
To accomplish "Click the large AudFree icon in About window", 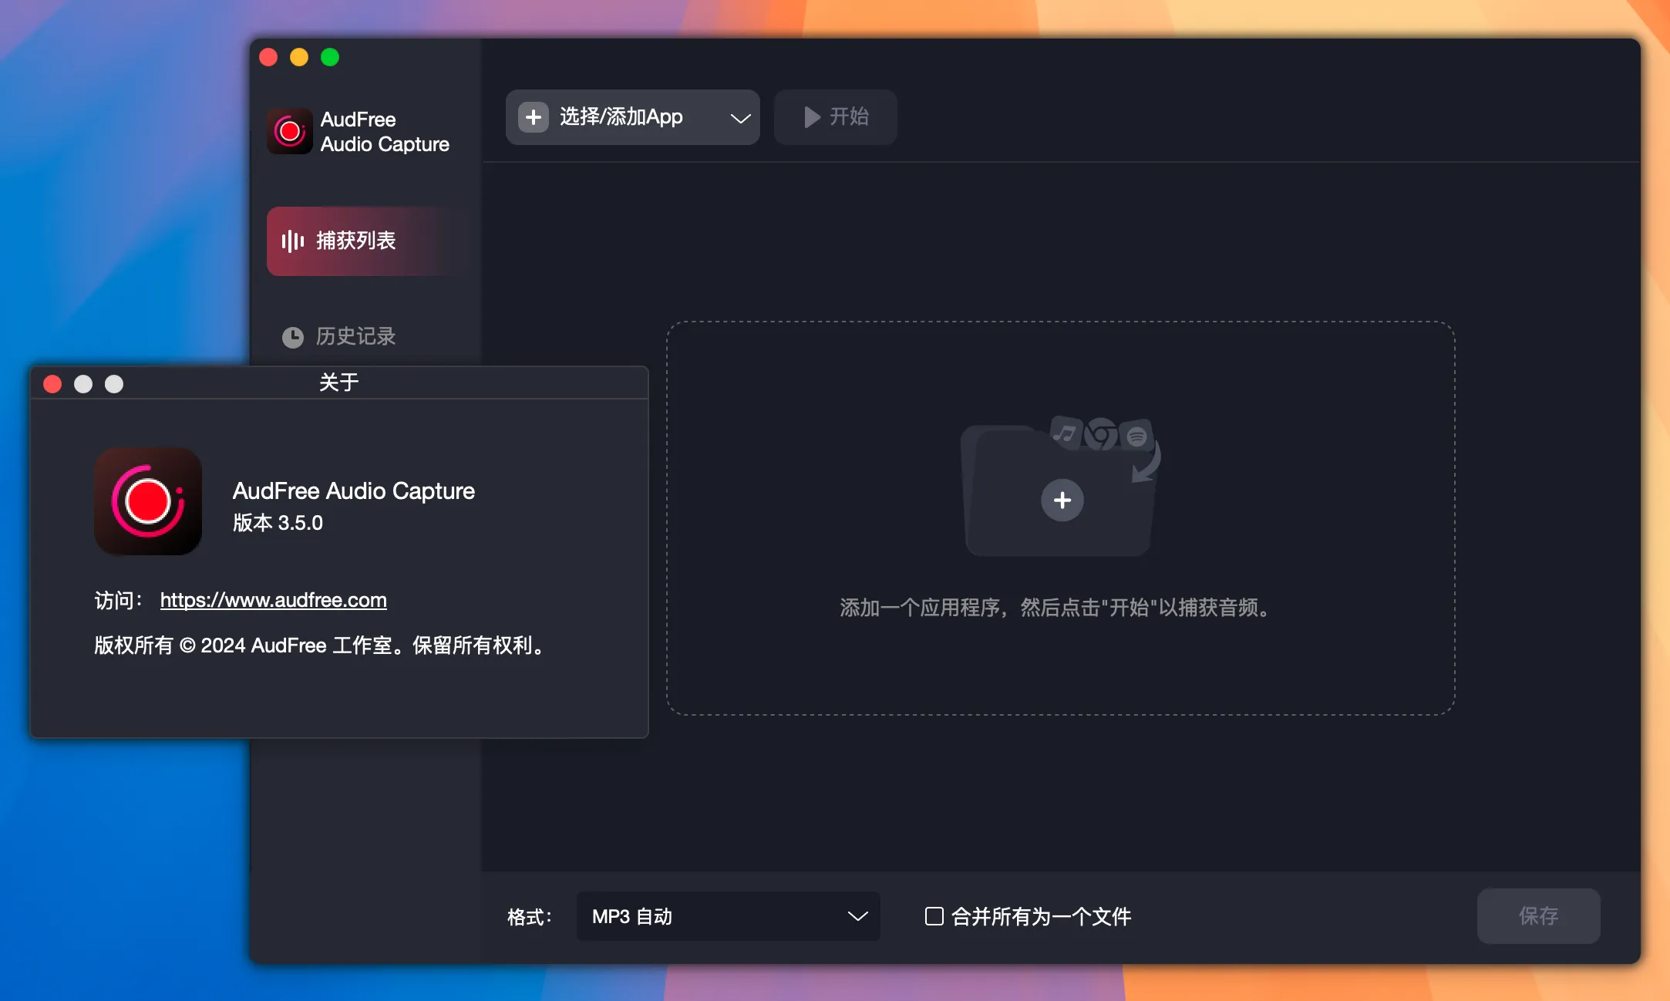I will 148,501.
